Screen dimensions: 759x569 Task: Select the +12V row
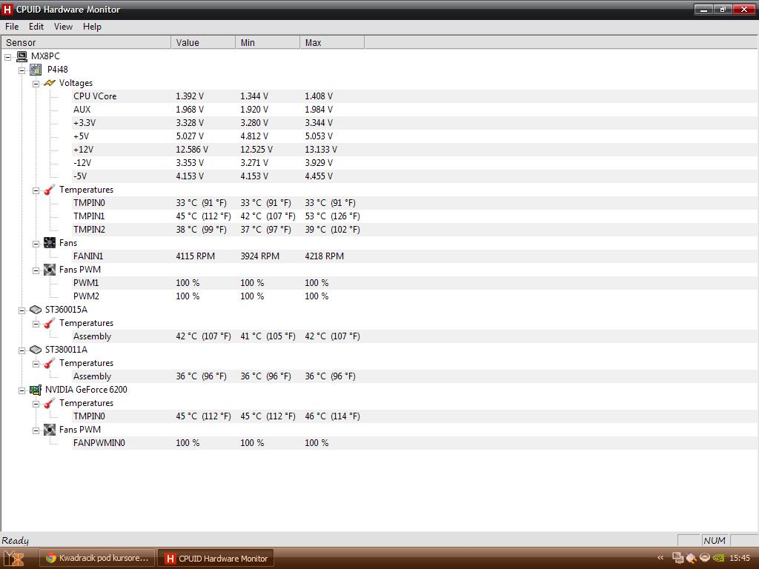(415, 150)
